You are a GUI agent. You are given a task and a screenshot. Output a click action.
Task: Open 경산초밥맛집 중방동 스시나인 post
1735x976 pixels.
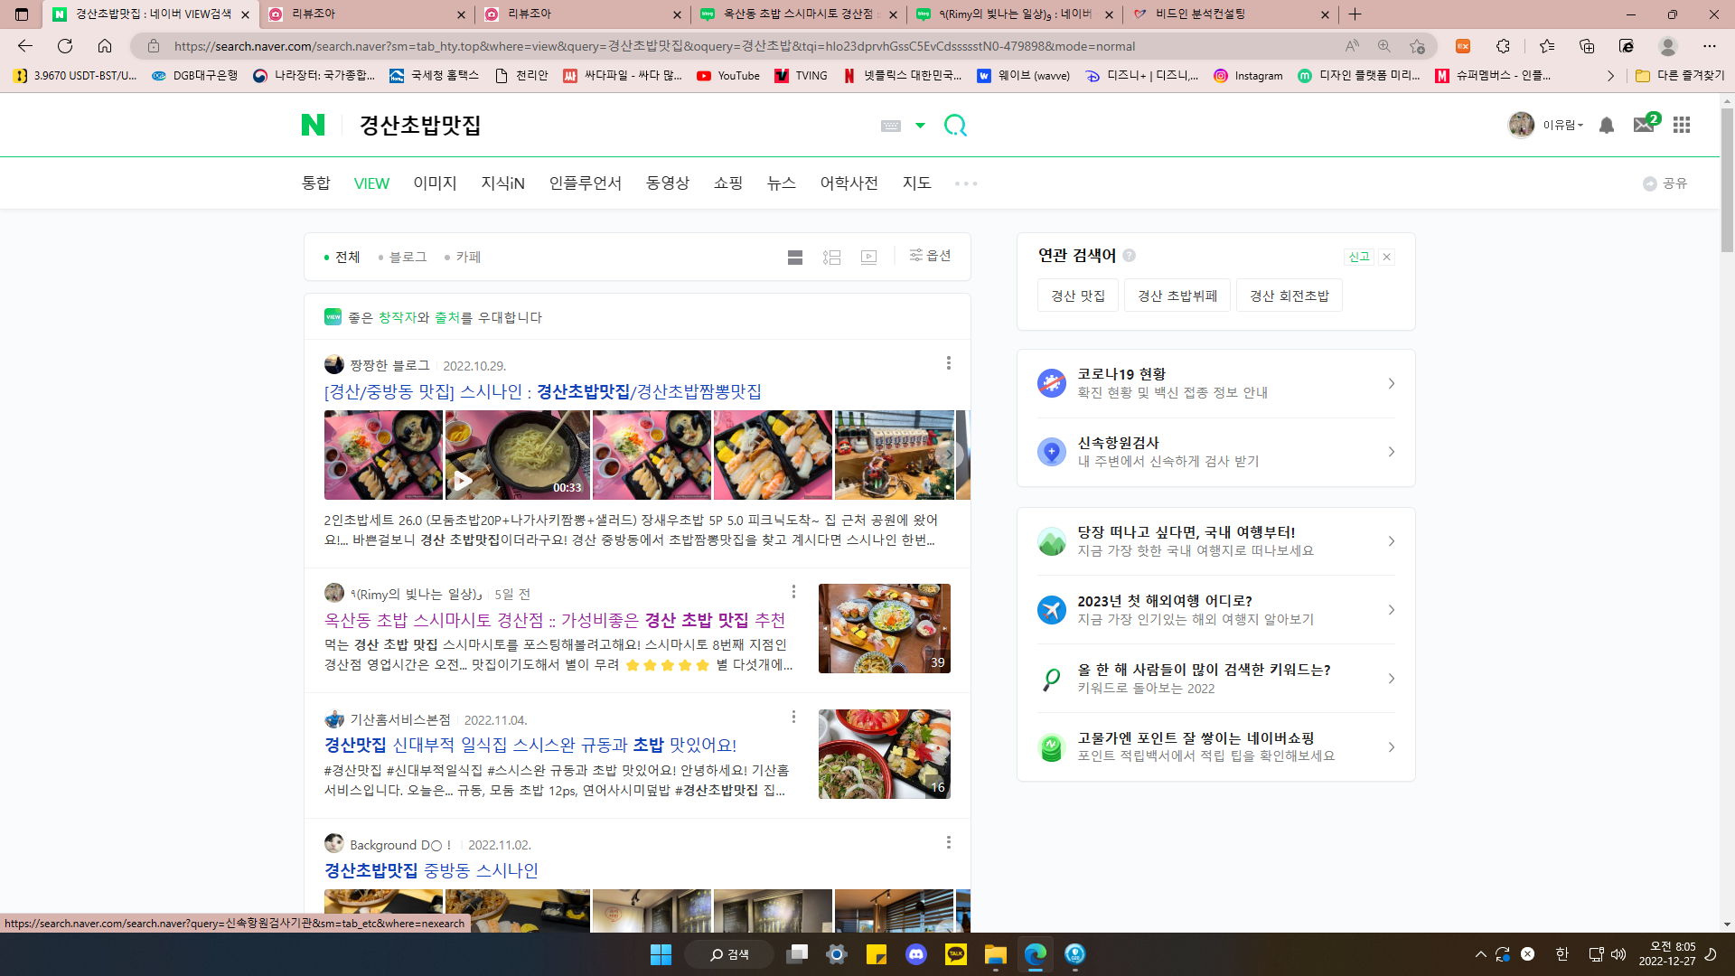point(431,871)
